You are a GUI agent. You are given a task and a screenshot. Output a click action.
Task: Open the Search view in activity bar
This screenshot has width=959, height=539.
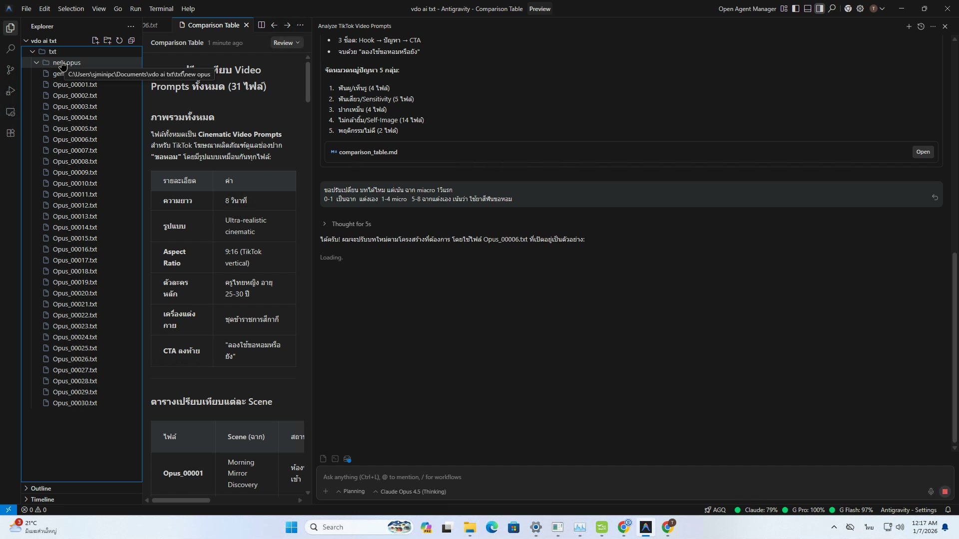pos(10,49)
